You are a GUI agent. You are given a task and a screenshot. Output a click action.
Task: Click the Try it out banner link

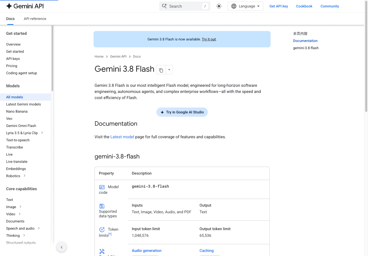point(209,39)
